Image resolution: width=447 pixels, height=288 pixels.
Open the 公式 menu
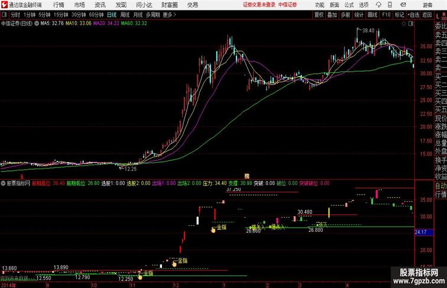coord(349,5)
